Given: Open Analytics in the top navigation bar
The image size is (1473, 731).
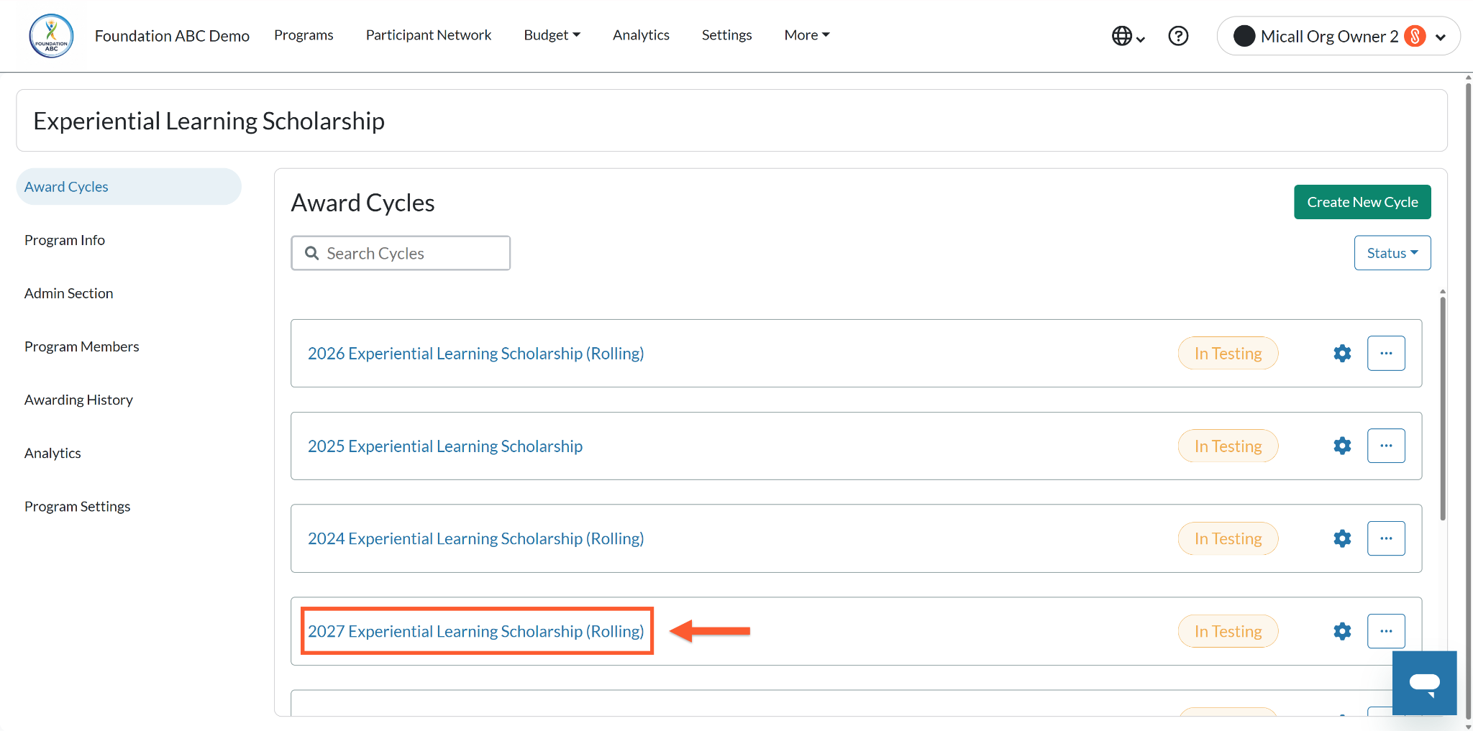Looking at the screenshot, I should 641,35.
